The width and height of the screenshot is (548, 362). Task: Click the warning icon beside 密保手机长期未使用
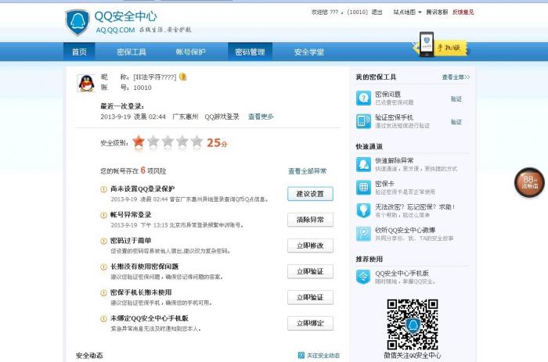pyautogui.click(x=104, y=293)
